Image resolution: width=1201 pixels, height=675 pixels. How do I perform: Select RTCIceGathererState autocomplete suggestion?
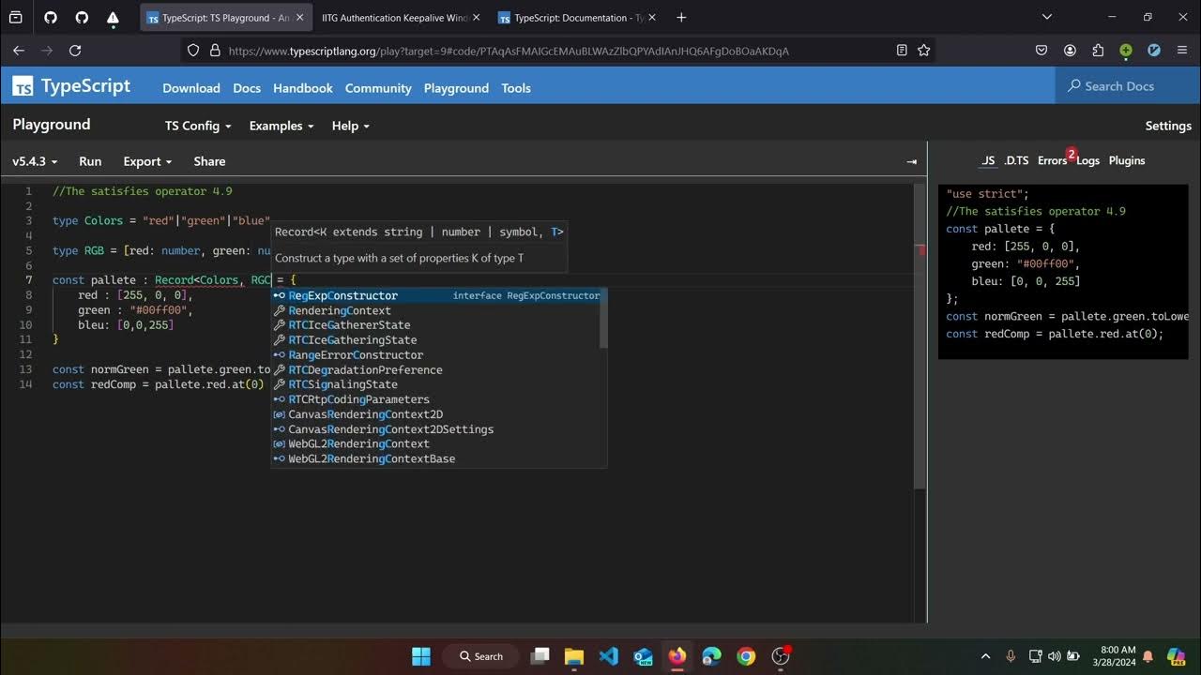pos(435,325)
